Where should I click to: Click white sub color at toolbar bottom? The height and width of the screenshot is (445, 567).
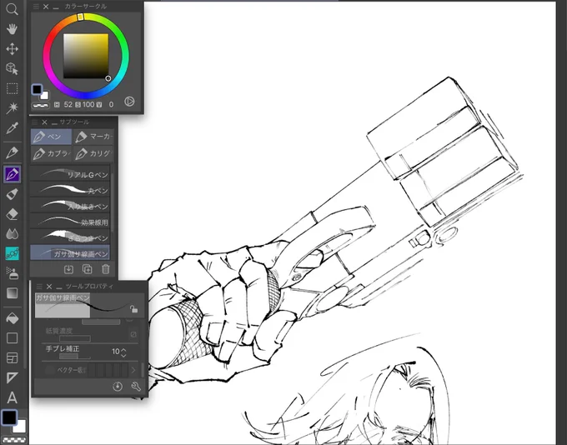pos(21,427)
